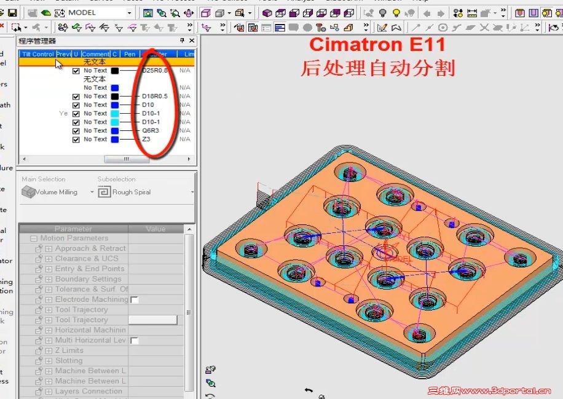Click the solid purple cube render icon
This screenshot has width=563, height=399.
pyautogui.click(x=267, y=14)
